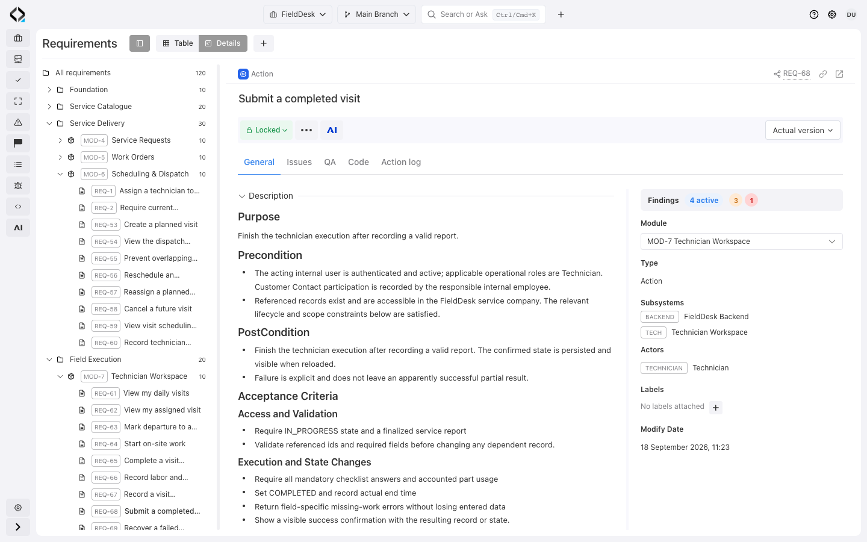
Task: Open the list icon in left sidebar
Action: coord(18,164)
